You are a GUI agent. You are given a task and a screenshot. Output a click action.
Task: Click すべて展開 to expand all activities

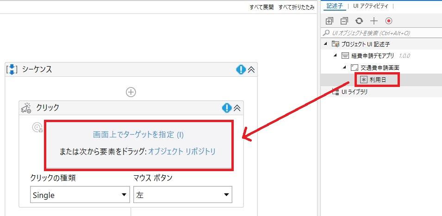[261, 7]
